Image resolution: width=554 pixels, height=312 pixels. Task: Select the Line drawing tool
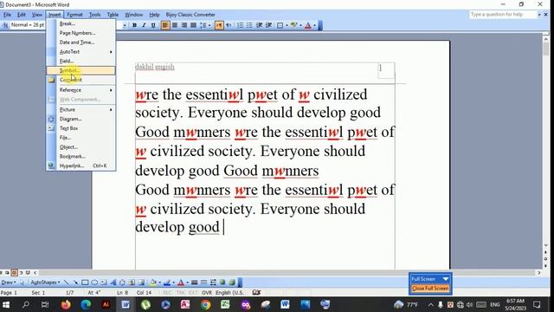(x=67, y=283)
